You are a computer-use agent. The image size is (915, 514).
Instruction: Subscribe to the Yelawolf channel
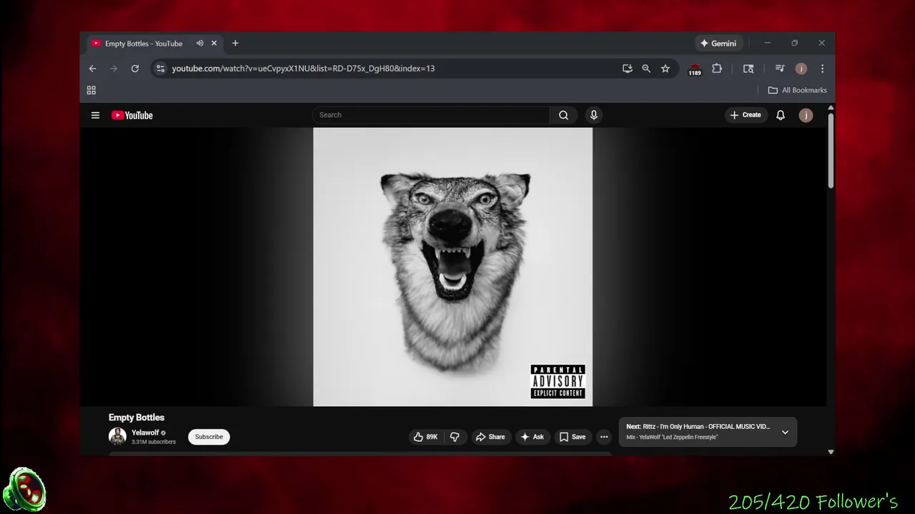tap(209, 437)
